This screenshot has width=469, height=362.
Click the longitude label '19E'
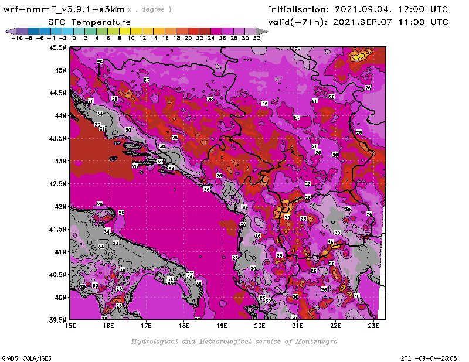point(222,326)
